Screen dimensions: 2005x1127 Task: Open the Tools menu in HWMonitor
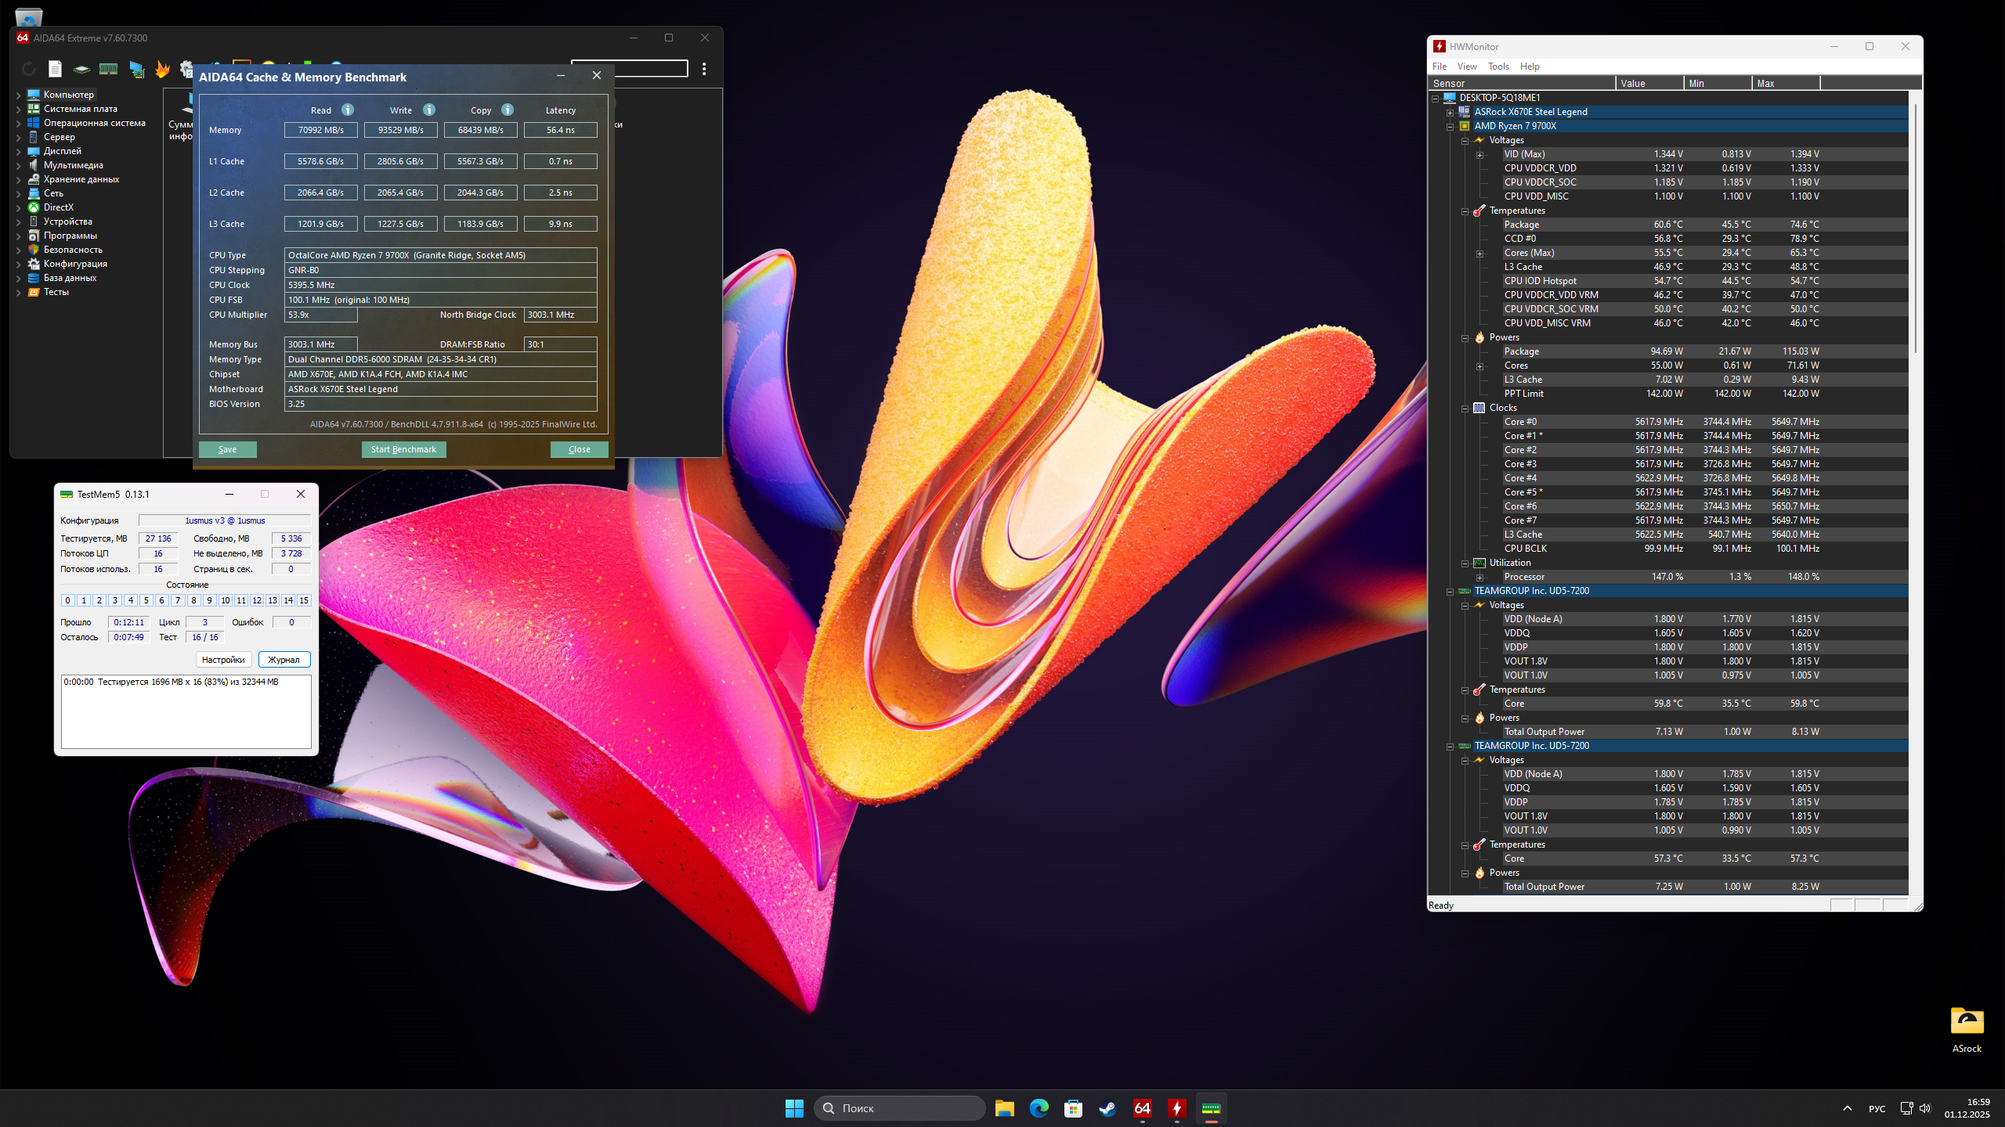tap(1498, 67)
